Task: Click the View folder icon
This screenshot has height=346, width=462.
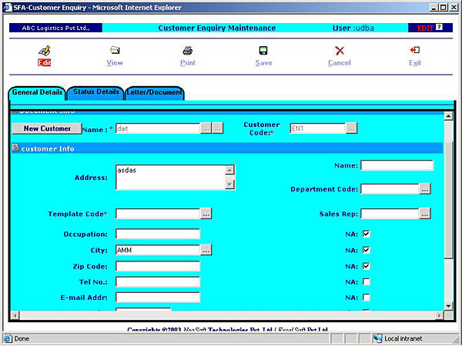Action: pyautogui.click(x=115, y=50)
